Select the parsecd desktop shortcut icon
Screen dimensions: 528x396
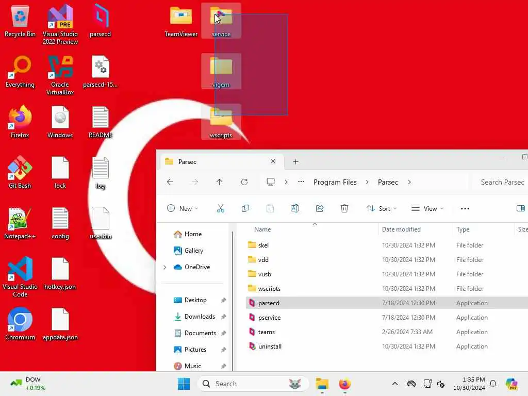pos(101,20)
